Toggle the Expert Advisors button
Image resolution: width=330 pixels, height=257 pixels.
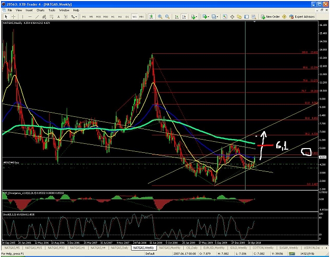click(302, 16)
